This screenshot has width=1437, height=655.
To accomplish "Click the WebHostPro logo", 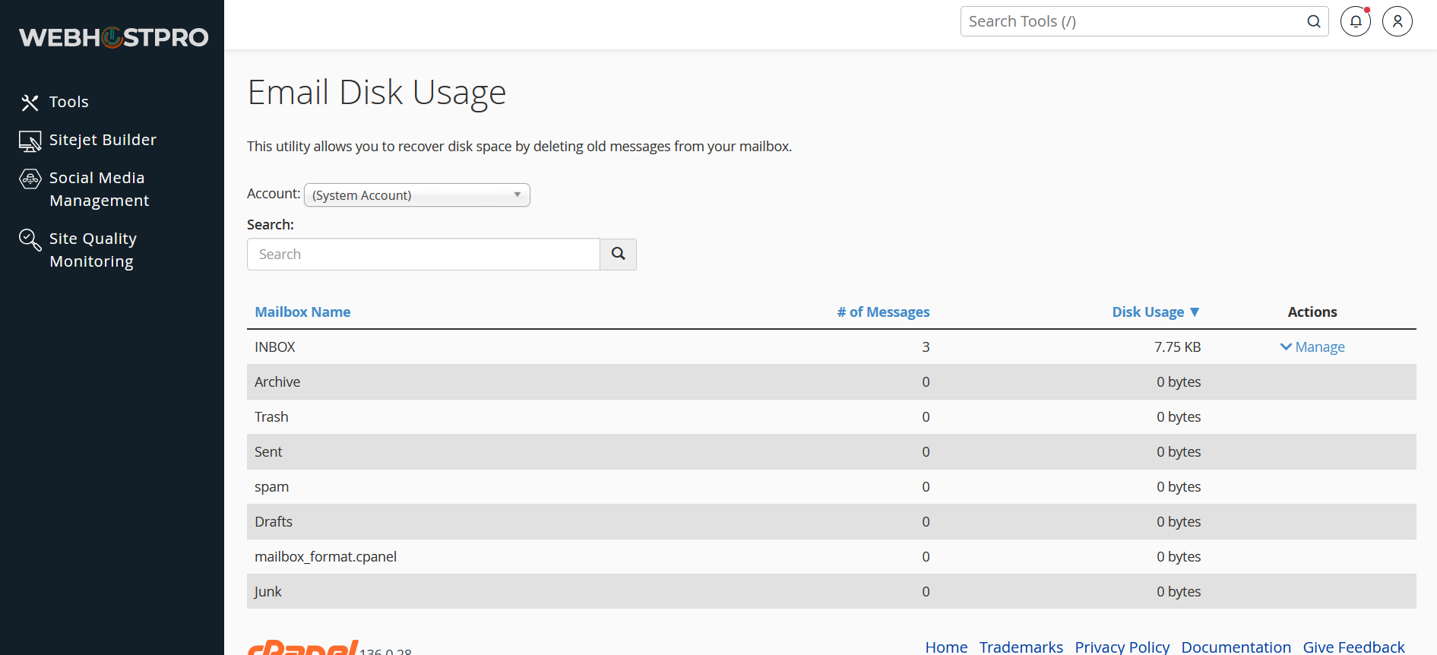I will pos(113,37).
